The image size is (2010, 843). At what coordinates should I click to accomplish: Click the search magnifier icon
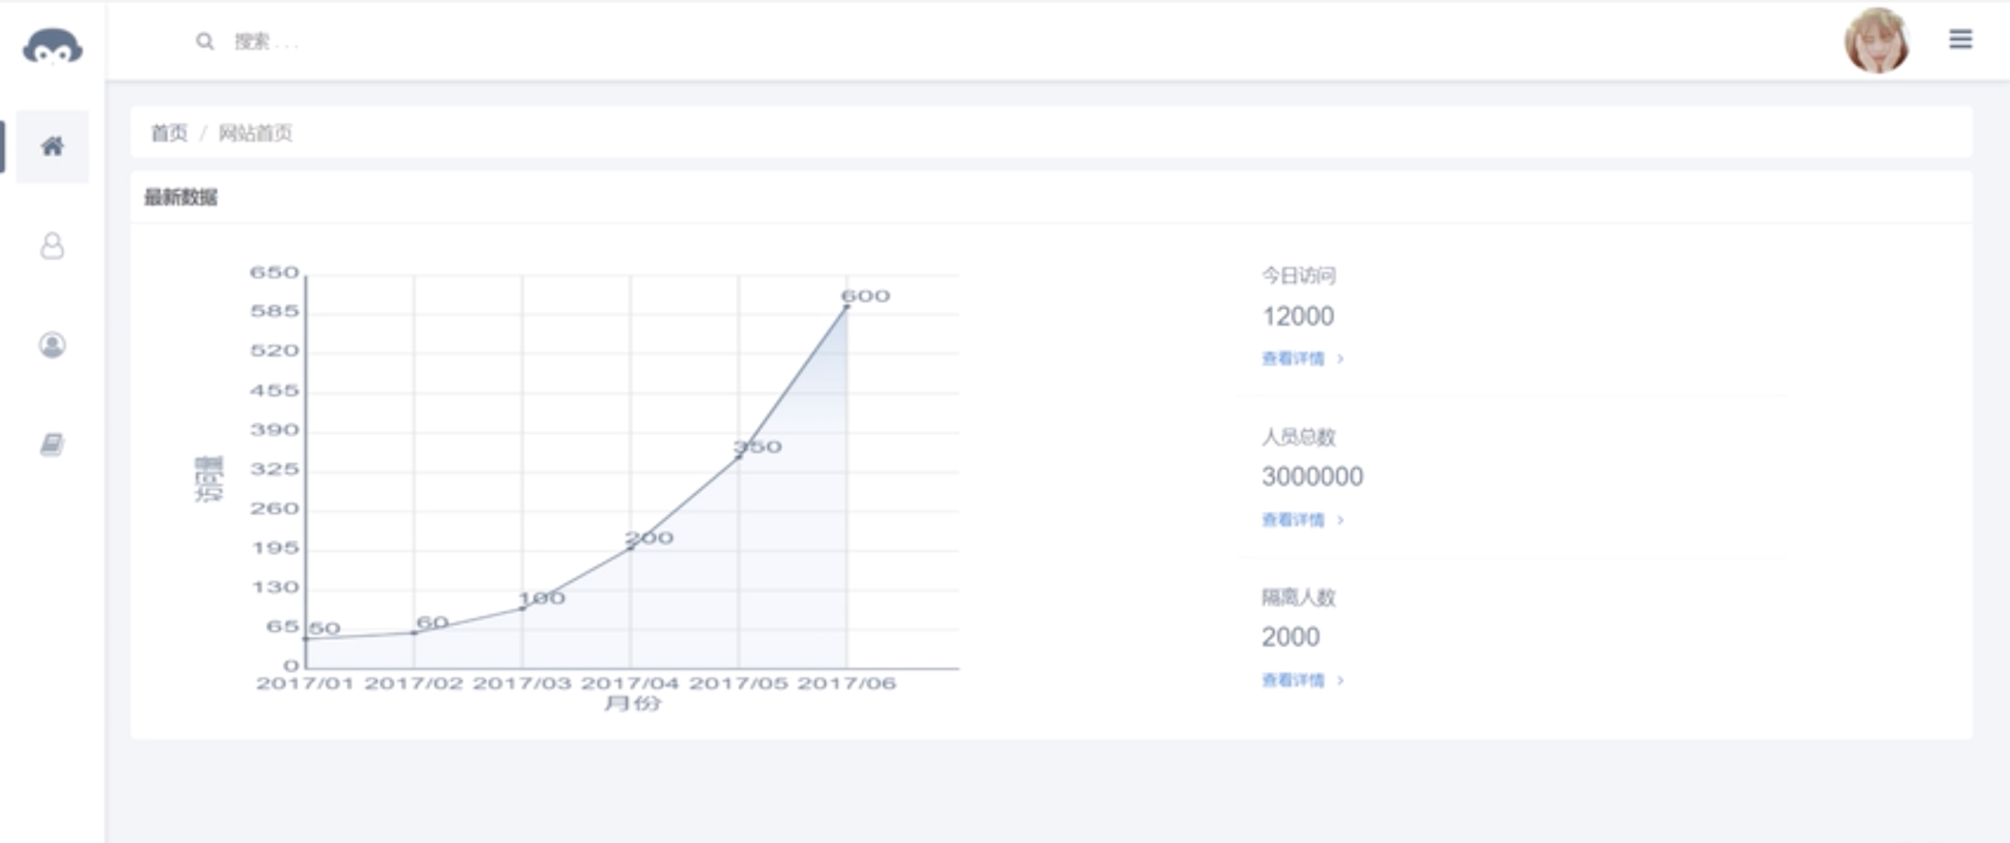tap(205, 41)
